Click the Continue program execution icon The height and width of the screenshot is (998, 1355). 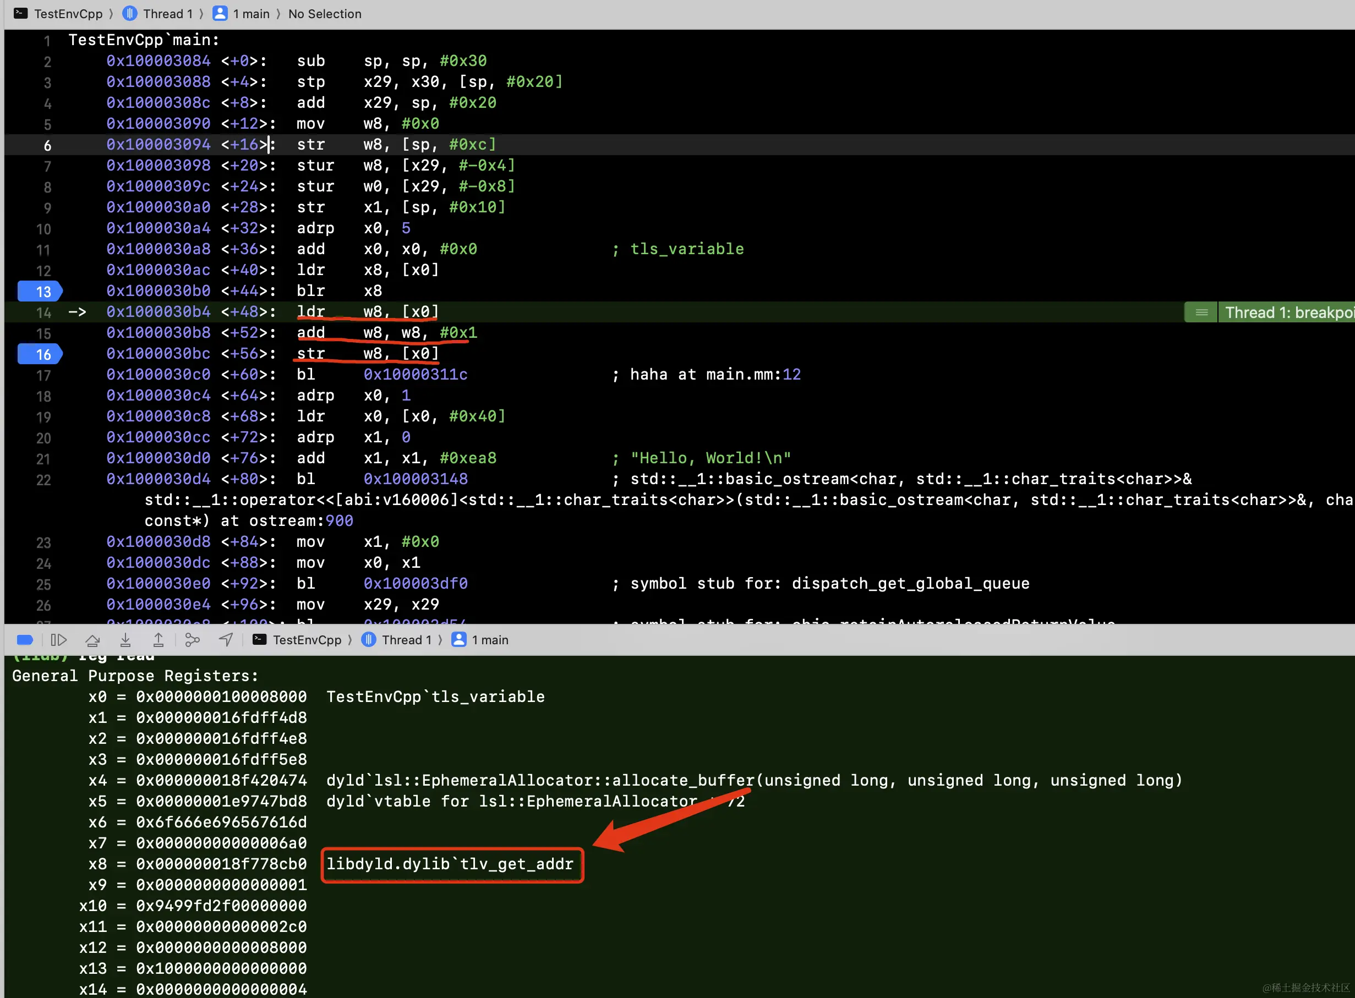pos(59,640)
